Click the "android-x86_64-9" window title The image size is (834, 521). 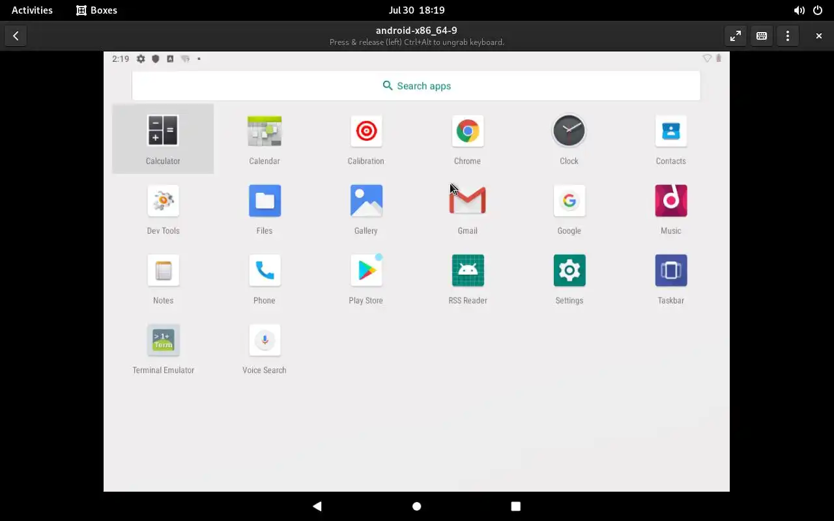(416, 31)
